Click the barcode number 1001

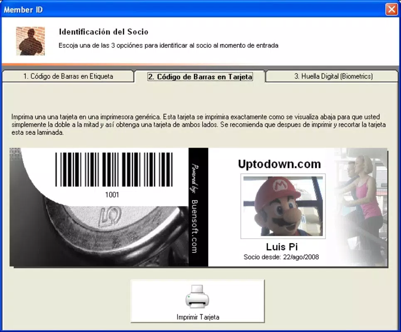[x=112, y=195]
